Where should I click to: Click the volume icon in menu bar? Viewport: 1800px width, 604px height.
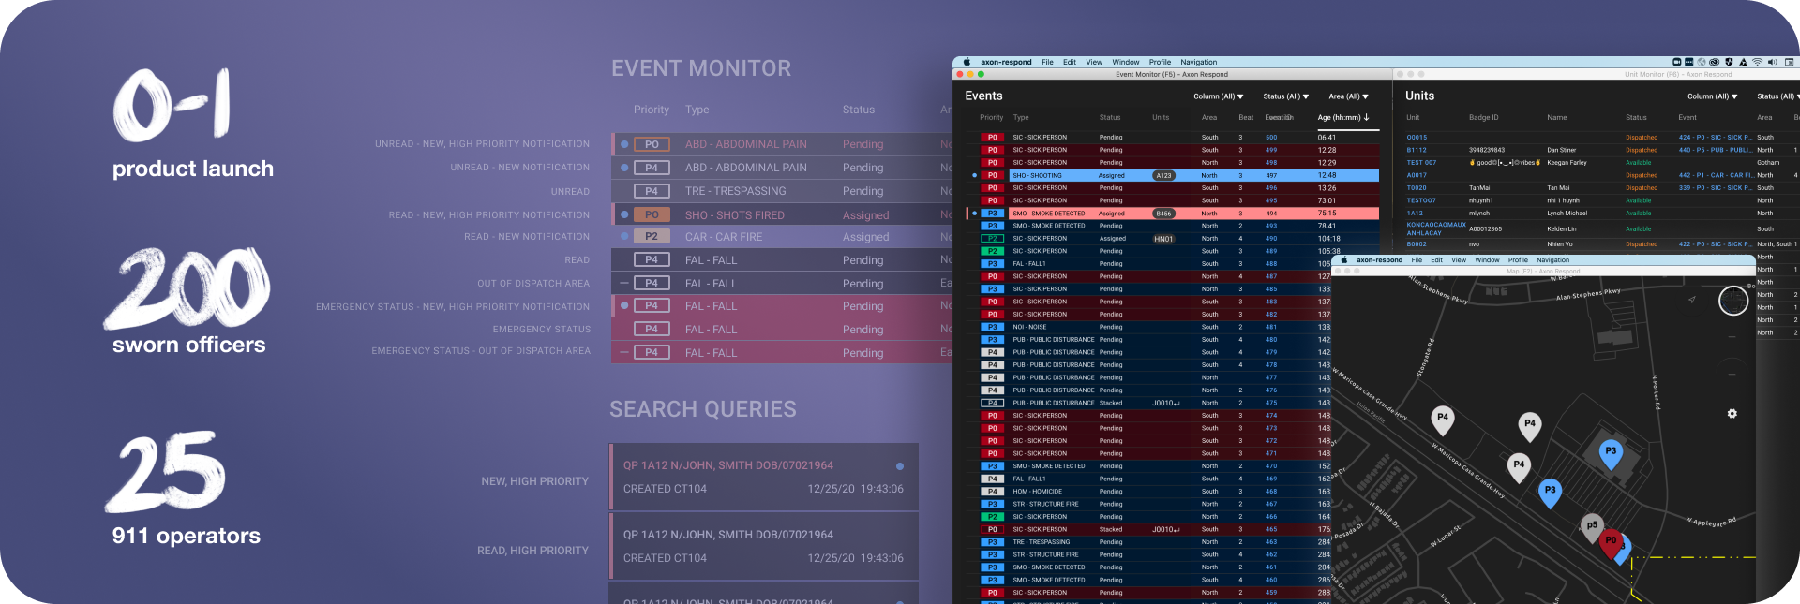(x=1772, y=62)
